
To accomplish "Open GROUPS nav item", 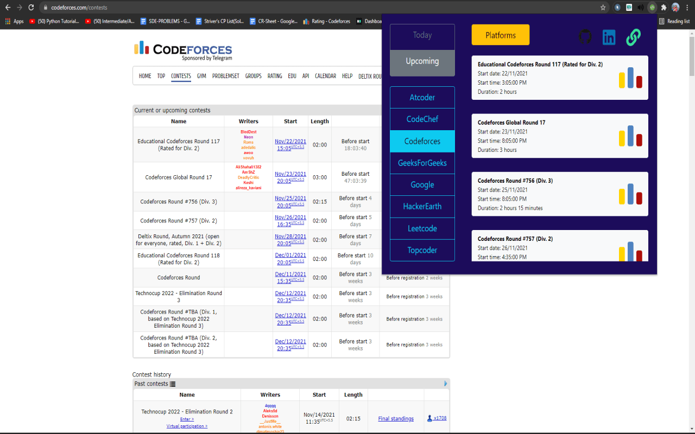I will click(x=253, y=76).
